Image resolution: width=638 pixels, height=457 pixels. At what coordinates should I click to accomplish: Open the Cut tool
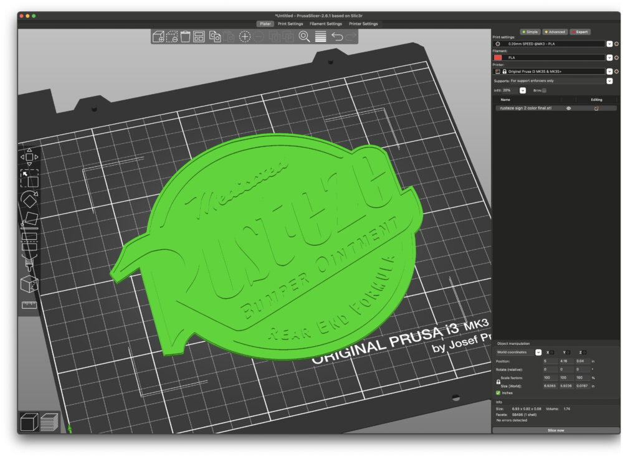point(29,241)
